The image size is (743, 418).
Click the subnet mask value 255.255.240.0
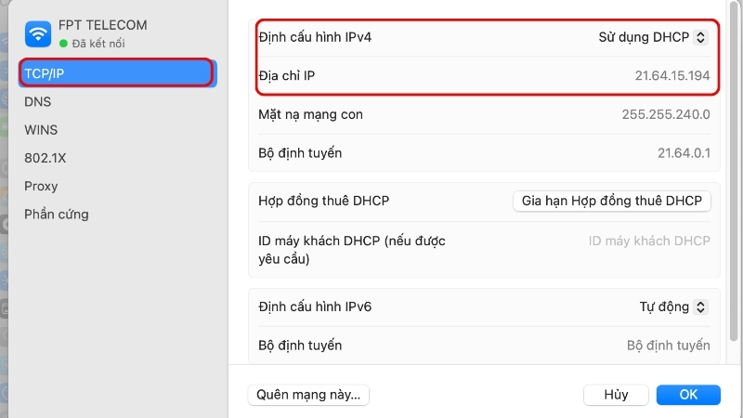pos(666,114)
